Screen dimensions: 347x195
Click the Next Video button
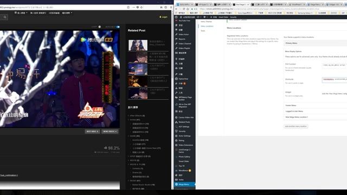pyautogui.click(x=92, y=131)
